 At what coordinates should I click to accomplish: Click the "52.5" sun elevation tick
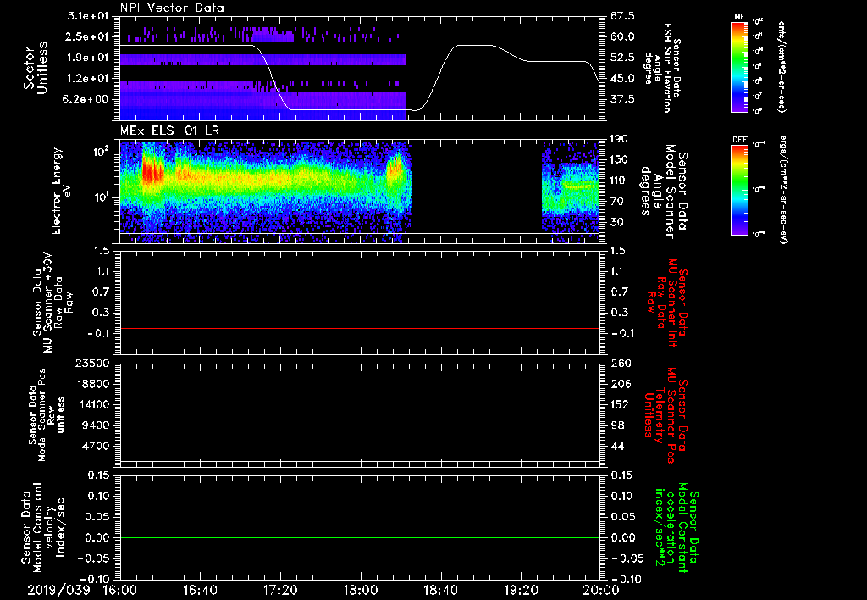pos(622,58)
